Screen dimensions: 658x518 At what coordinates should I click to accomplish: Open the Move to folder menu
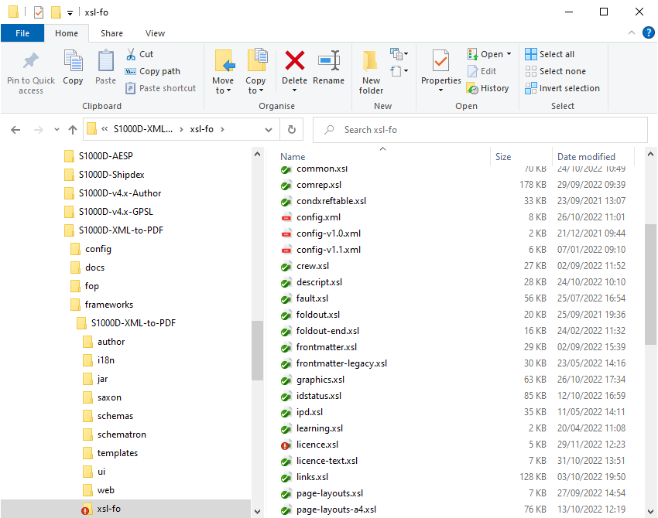223,72
